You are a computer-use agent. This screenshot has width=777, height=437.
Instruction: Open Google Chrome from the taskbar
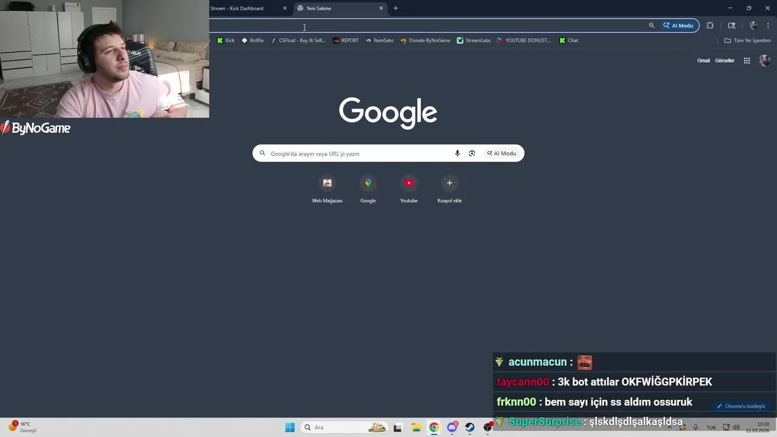[434, 427]
